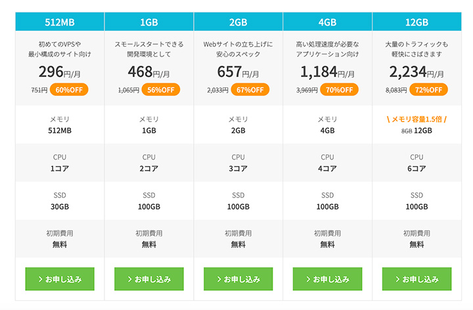Click the 70%OFF discount badge

pos(339,90)
